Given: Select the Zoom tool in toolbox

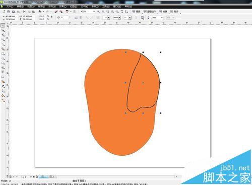Looking at the screenshot, I should (x=3, y=40).
